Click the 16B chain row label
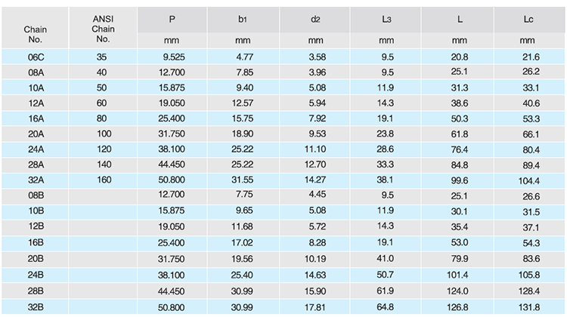 pos(36,242)
